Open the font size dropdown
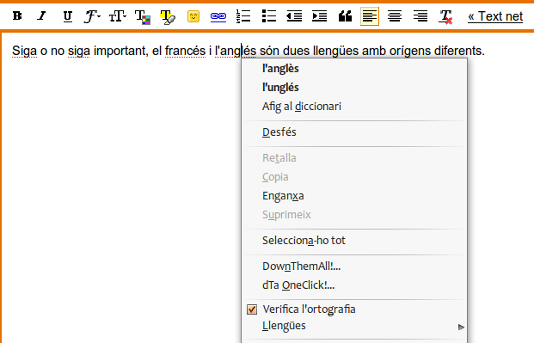The height and width of the screenshot is (343, 534). (118, 16)
